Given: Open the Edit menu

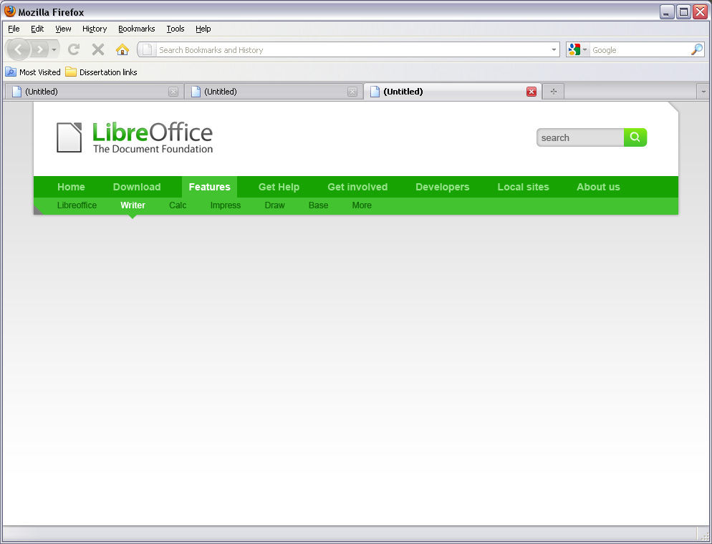Looking at the screenshot, I should coord(37,29).
